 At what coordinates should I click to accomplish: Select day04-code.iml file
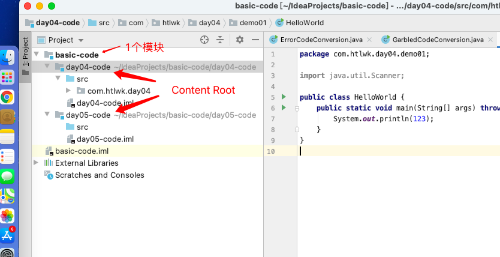coord(106,103)
